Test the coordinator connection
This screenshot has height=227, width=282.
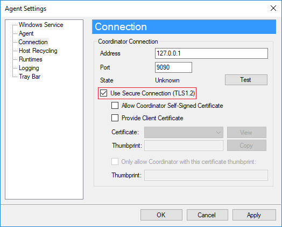pyautogui.click(x=246, y=80)
